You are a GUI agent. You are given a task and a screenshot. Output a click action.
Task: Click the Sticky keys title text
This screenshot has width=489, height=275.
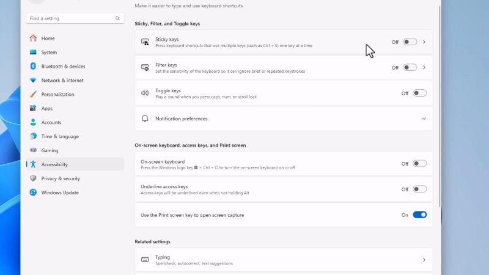167,39
